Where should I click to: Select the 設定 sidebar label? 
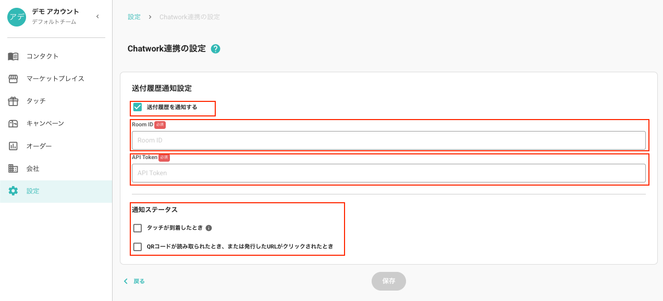[33, 191]
